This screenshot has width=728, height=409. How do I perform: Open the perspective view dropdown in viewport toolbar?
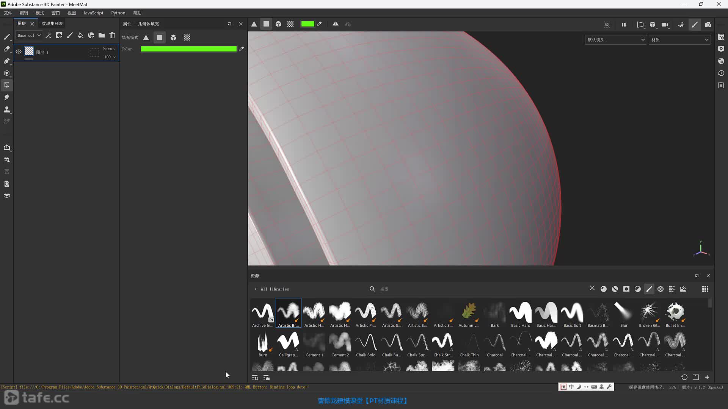641,25
